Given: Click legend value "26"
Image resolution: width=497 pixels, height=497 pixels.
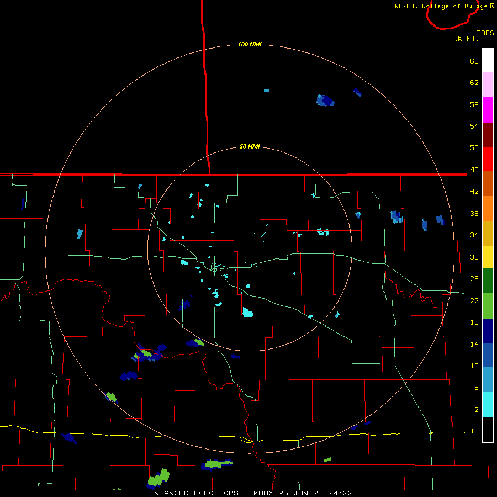Looking at the screenshot, I should coord(474,279).
